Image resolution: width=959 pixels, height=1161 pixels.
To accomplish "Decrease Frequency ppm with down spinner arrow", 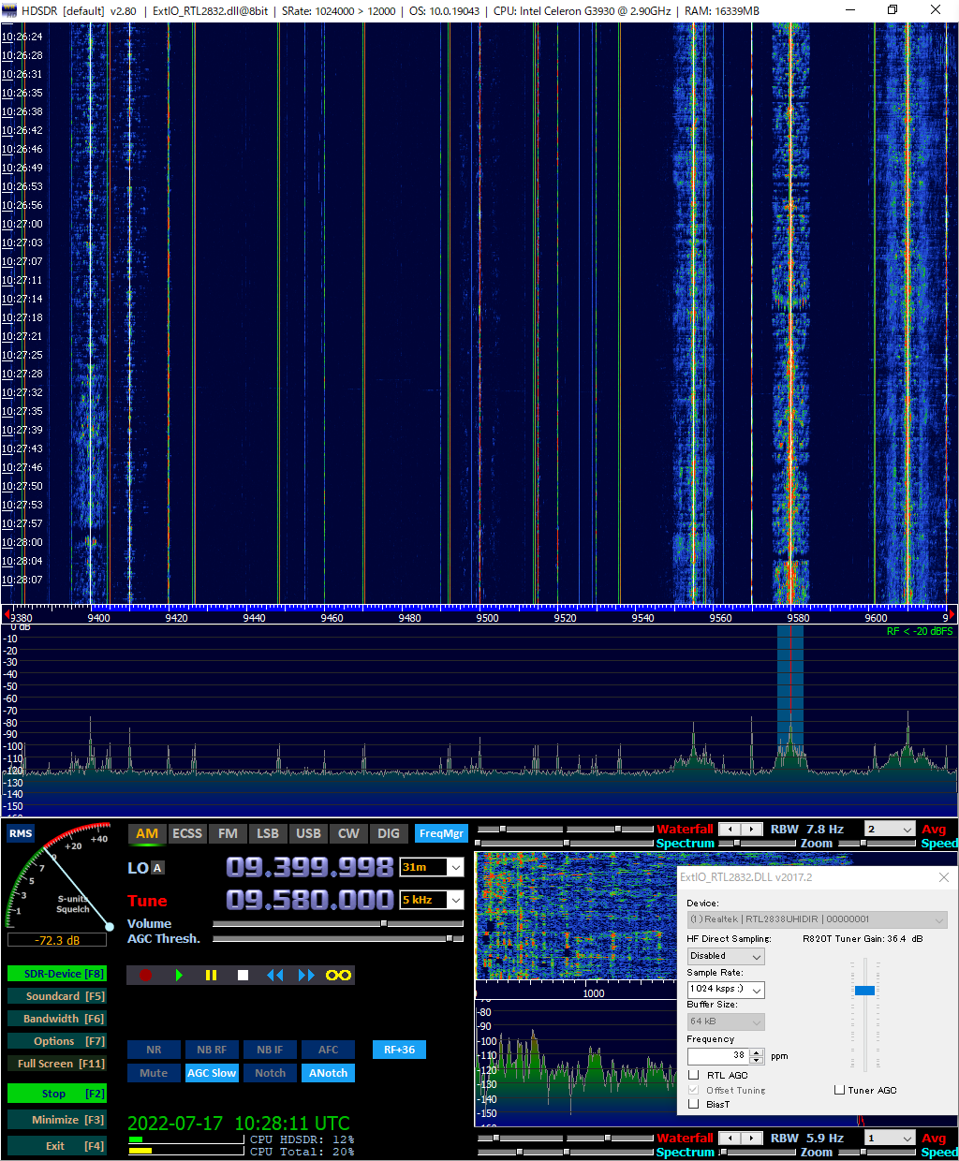I will (x=757, y=1060).
